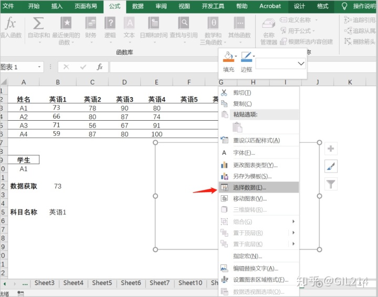Choose Edit Alt Text menu entry
The image size is (378, 297).
click(259, 268)
